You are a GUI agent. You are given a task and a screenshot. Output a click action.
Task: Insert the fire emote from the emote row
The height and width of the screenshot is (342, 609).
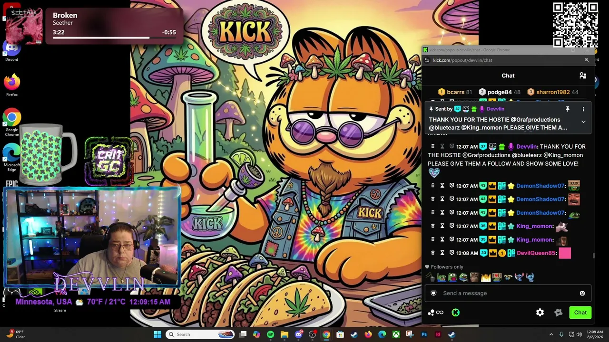pos(486,277)
